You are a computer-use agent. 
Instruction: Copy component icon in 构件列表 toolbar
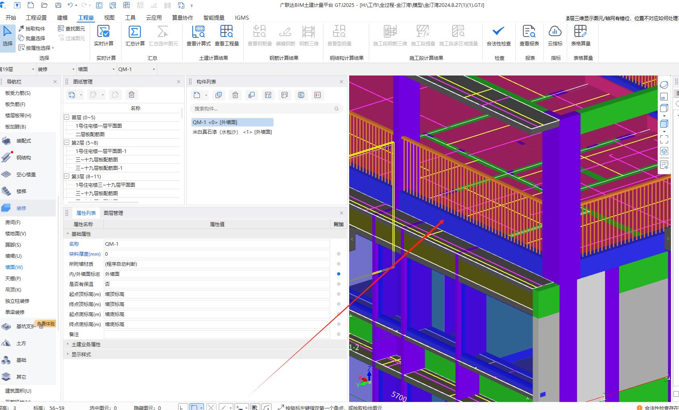click(x=219, y=95)
